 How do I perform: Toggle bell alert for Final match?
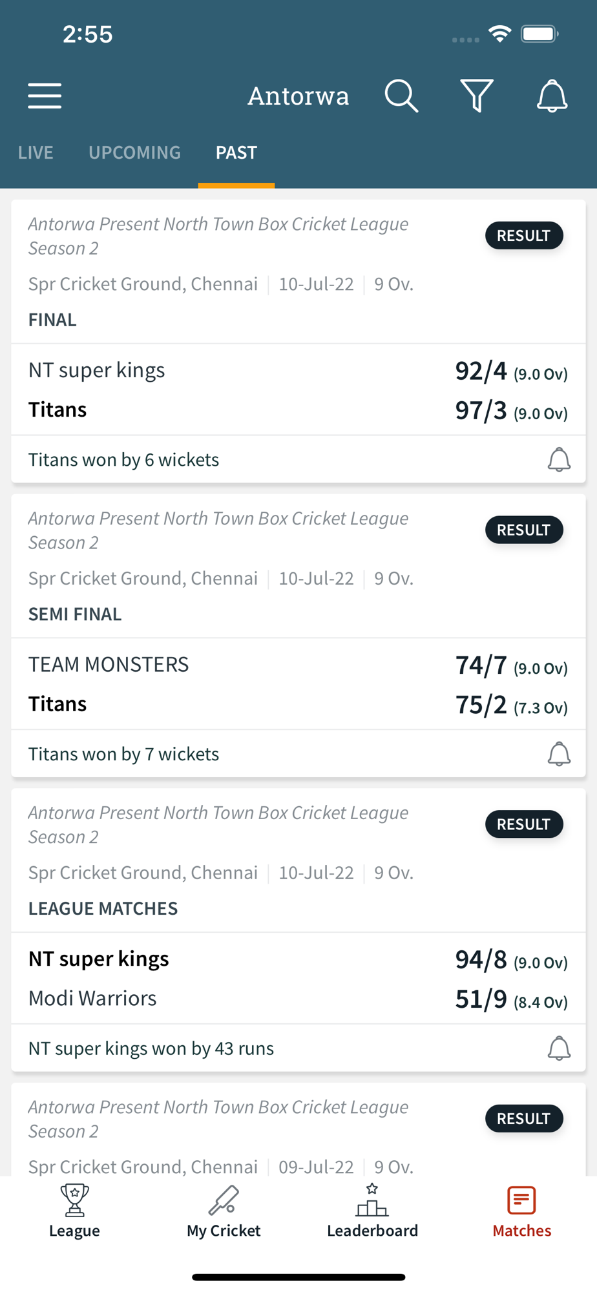coord(559,460)
